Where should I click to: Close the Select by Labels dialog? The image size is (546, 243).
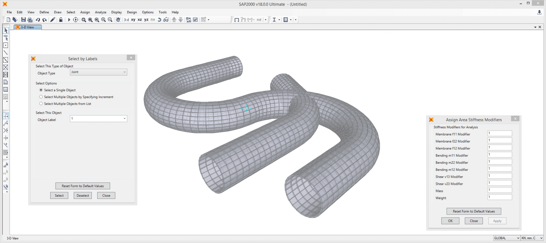point(131,58)
